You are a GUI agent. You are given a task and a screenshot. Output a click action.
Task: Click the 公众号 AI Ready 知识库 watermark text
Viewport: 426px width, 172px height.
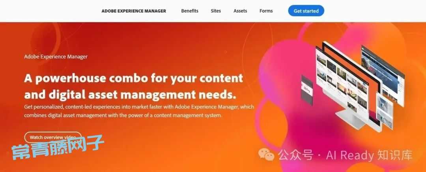pos(345,155)
